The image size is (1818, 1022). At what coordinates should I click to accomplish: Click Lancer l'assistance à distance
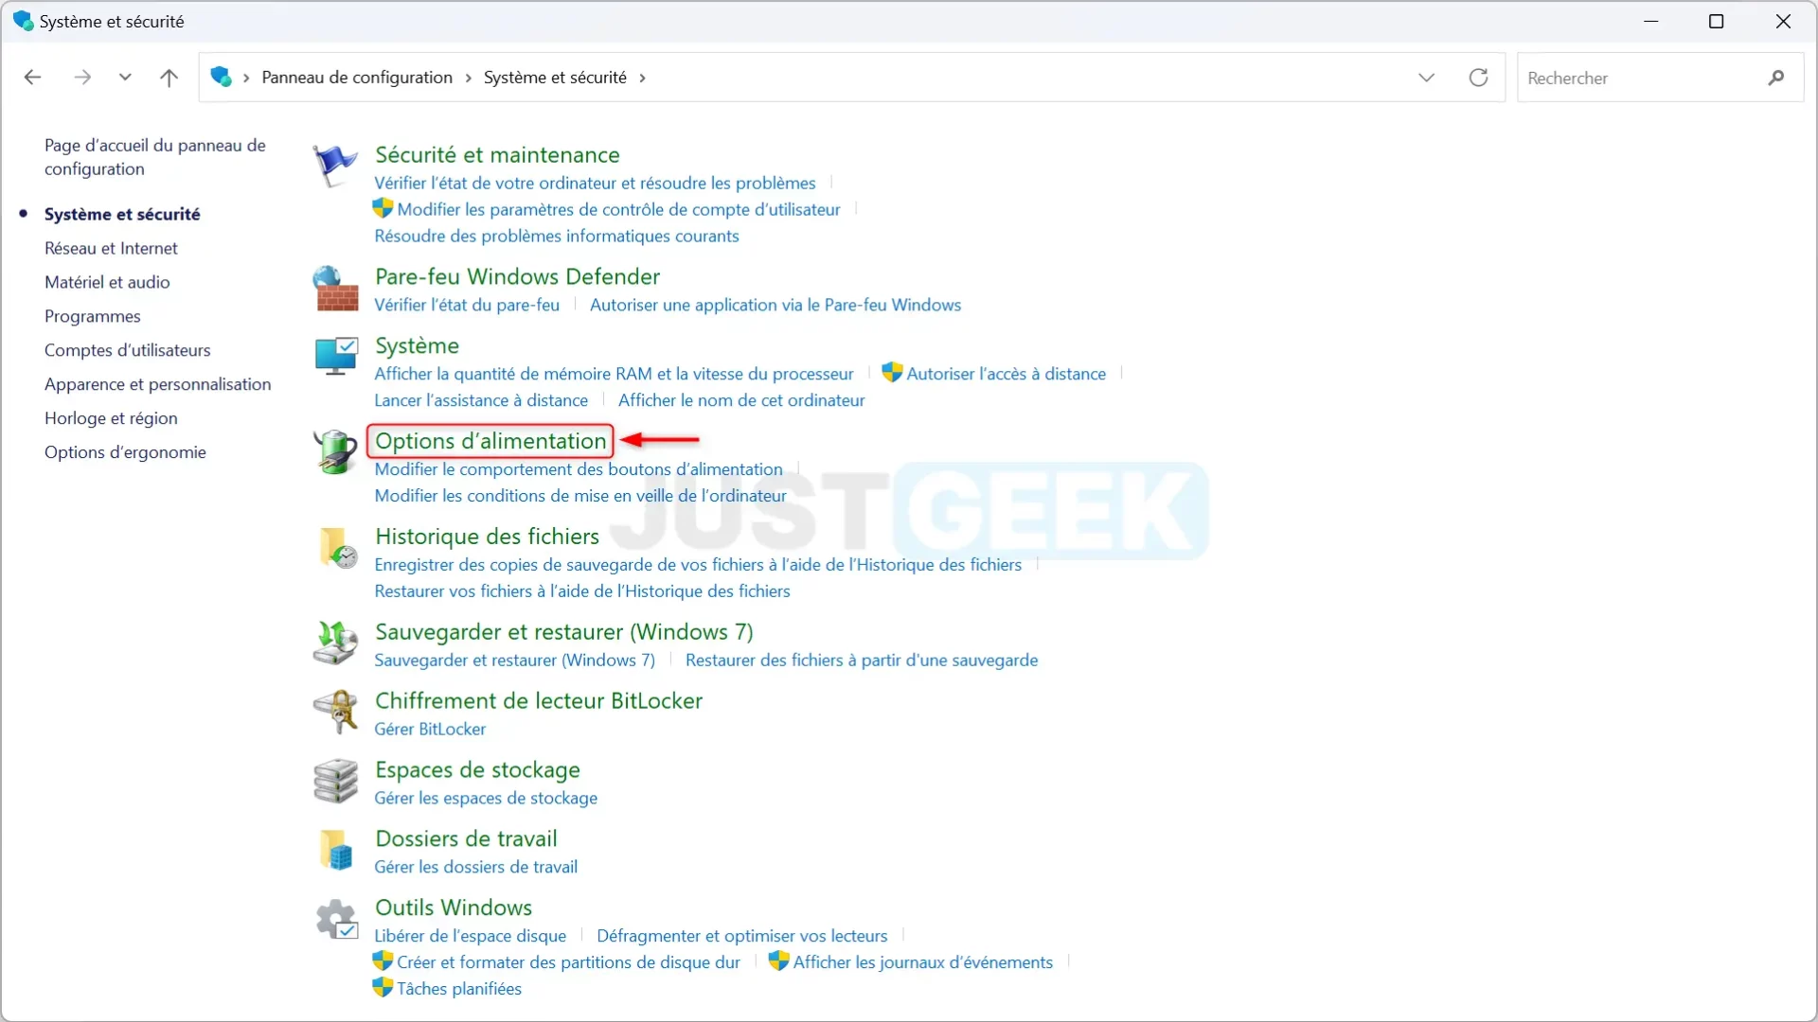pos(481,400)
